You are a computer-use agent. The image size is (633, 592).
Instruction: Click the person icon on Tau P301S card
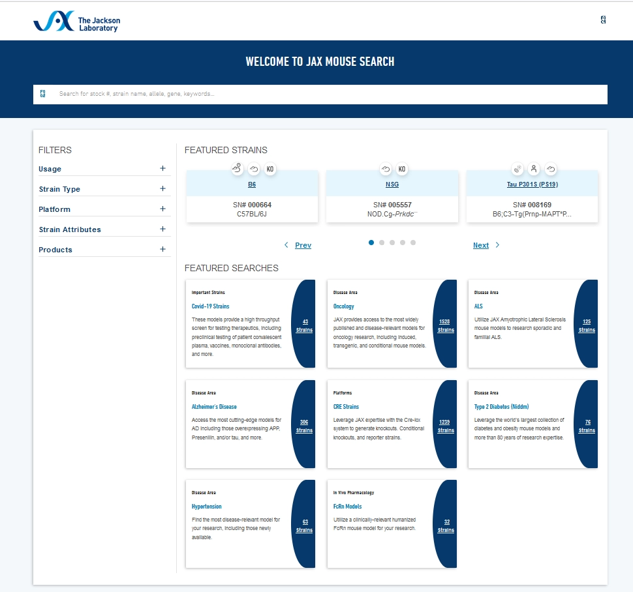[534, 170]
